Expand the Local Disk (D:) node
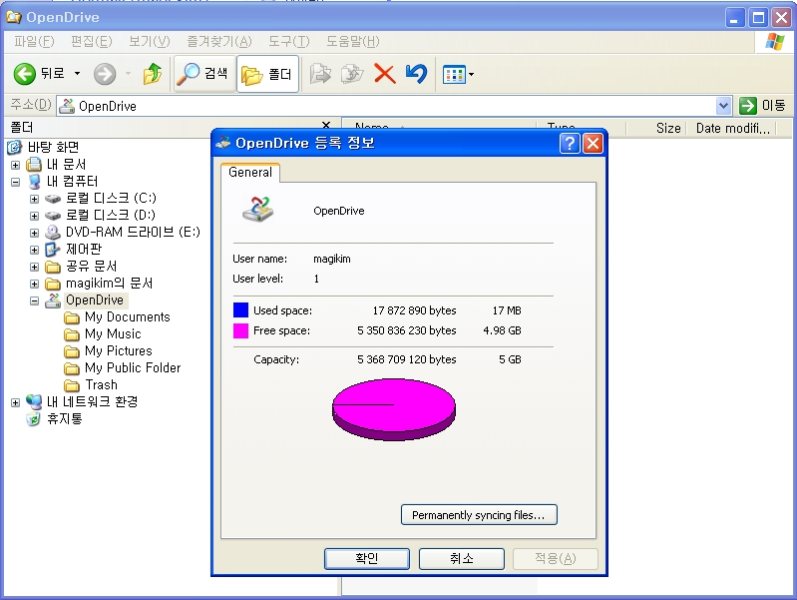Image resolution: width=797 pixels, height=600 pixels. pyautogui.click(x=34, y=216)
